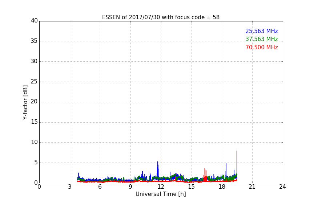Click the y-axis tick value 20

click(34, 102)
